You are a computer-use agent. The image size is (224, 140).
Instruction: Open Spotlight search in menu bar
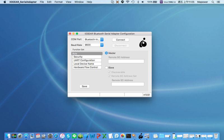click(213, 2)
